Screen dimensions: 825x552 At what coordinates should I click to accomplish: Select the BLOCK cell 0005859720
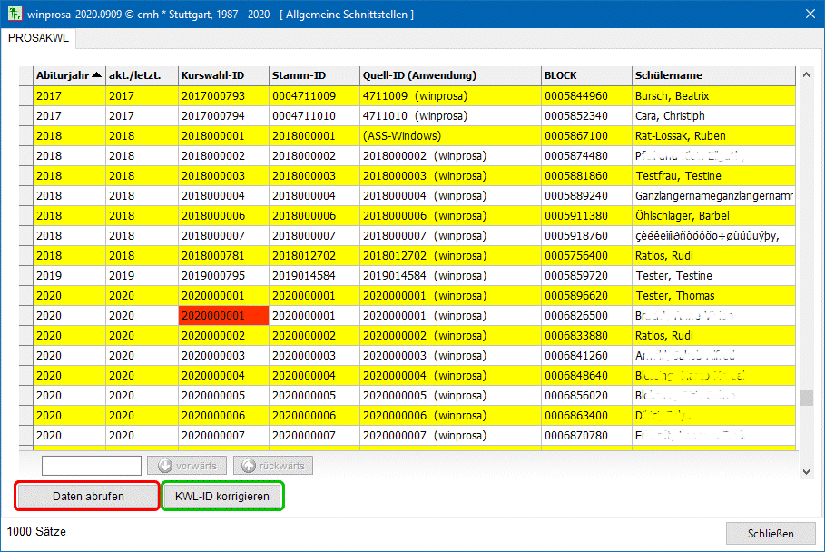[585, 276]
